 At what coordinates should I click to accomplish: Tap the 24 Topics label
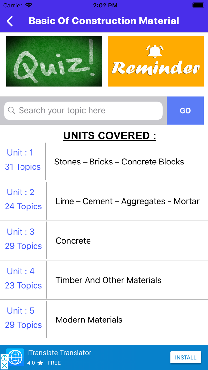(x=23, y=206)
